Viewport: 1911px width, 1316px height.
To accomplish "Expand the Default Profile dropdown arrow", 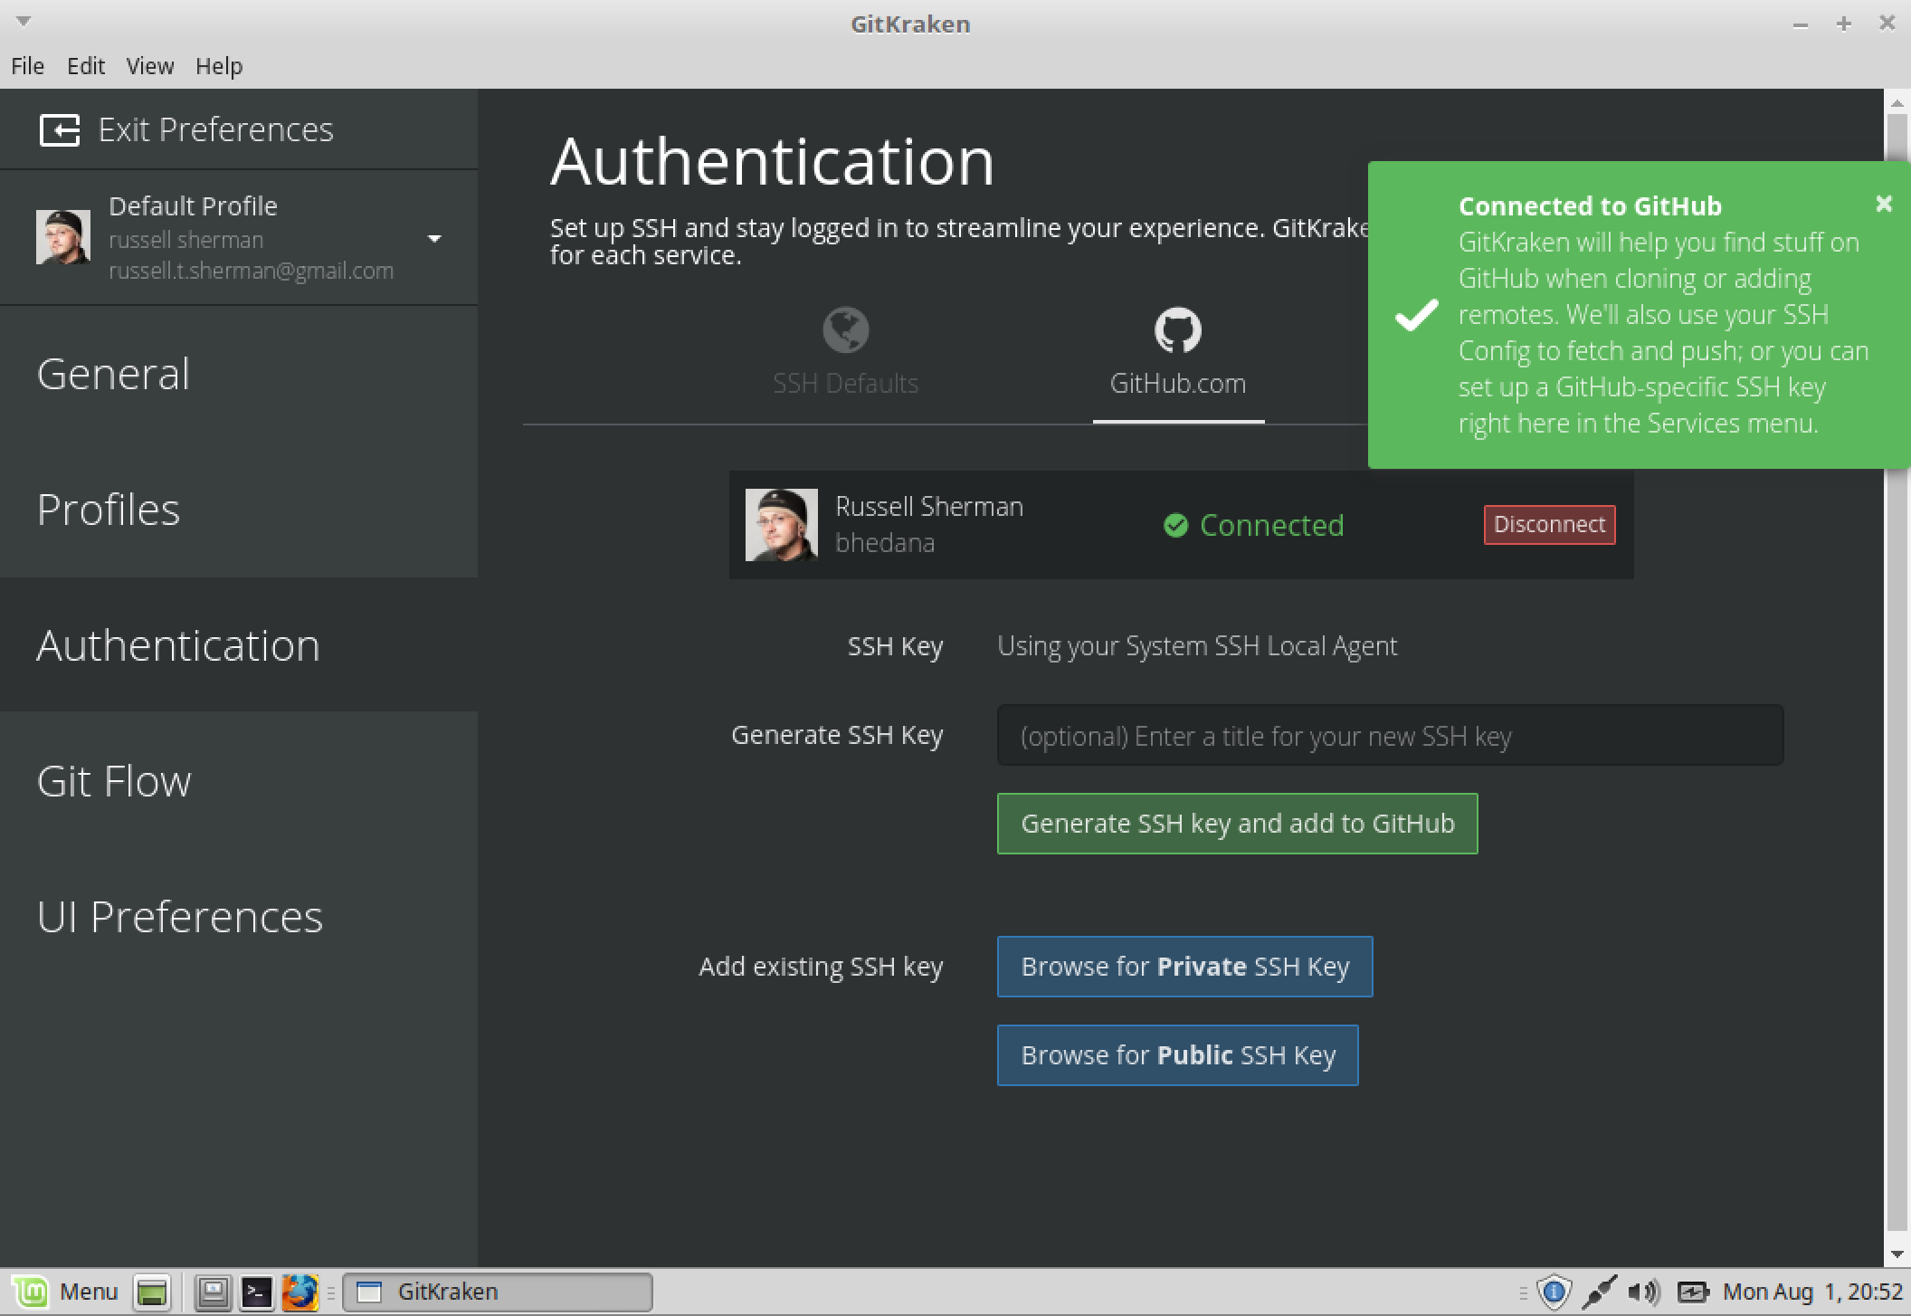I will pyautogui.click(x=434, y=239).
